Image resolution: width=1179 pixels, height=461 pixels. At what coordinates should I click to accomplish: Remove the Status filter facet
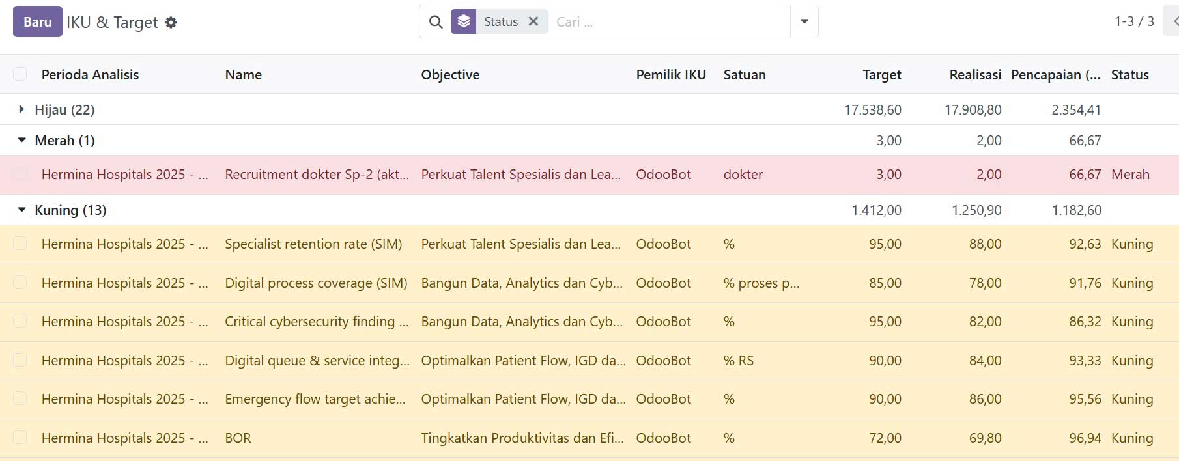pos(533,21)
